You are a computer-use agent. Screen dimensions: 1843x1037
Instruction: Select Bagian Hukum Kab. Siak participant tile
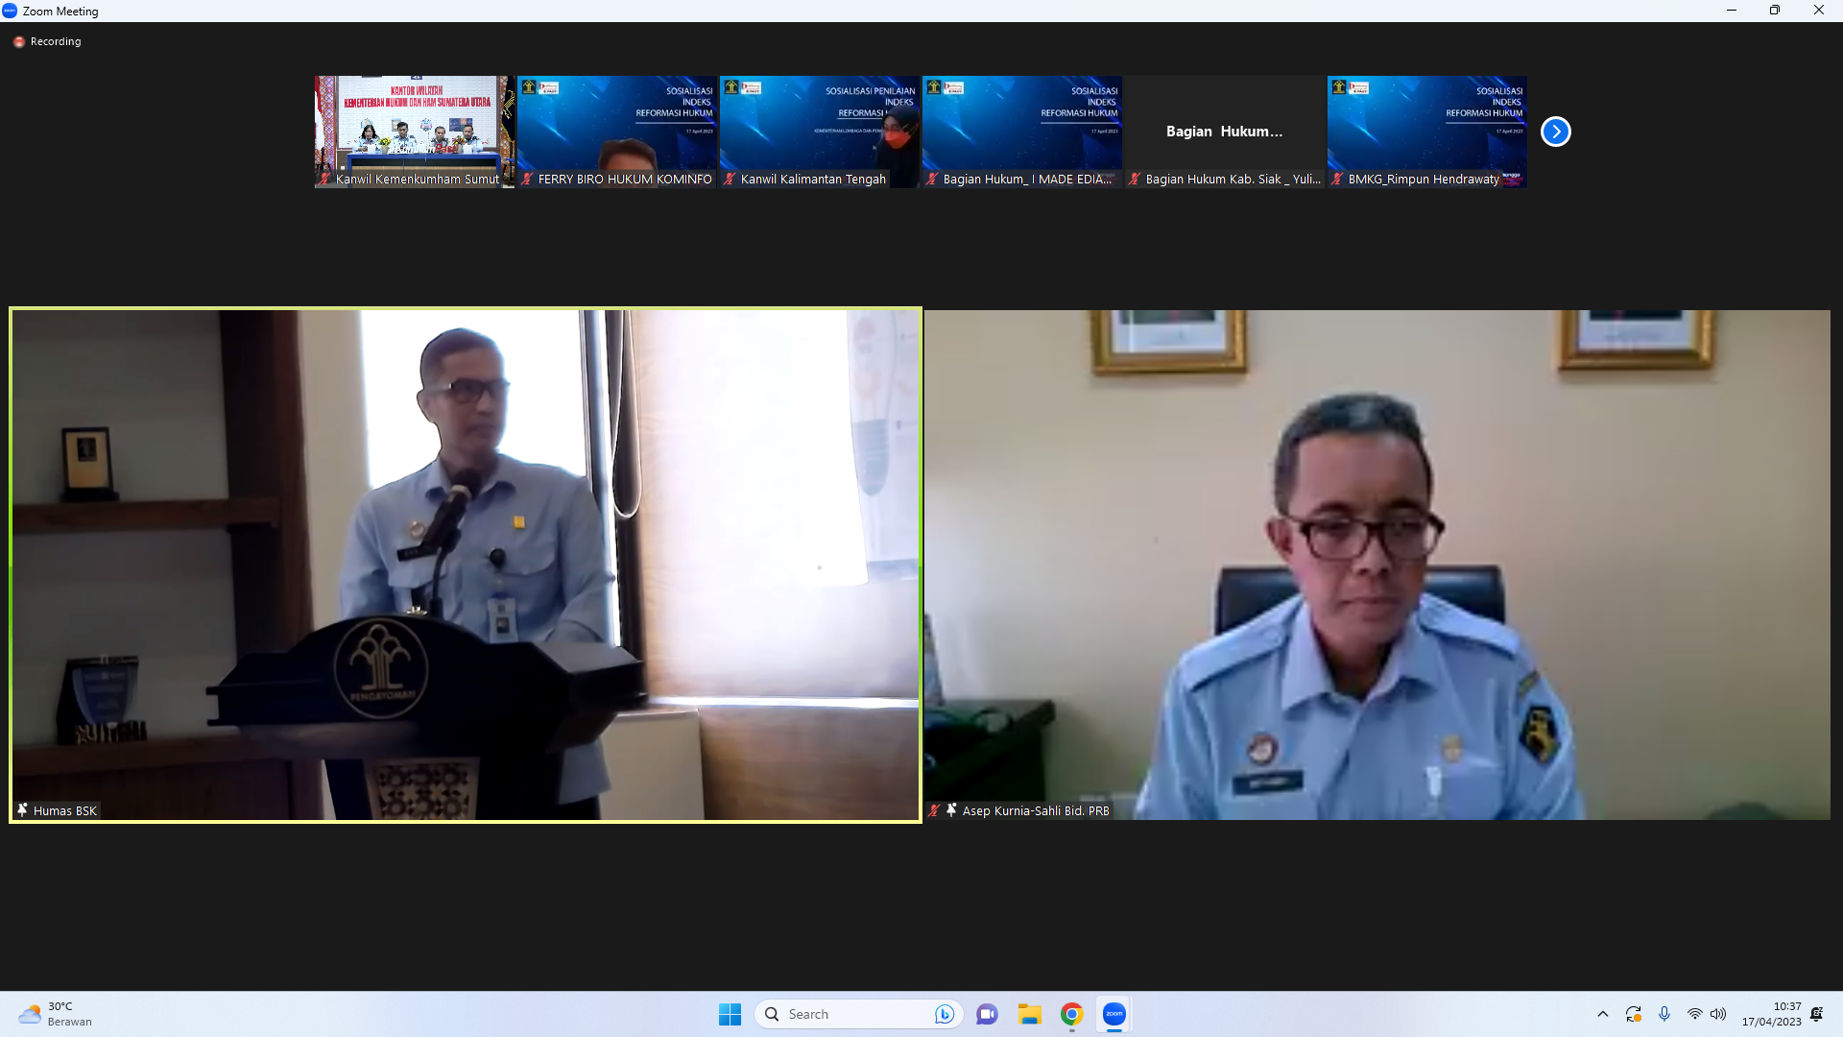point(1224,132)
